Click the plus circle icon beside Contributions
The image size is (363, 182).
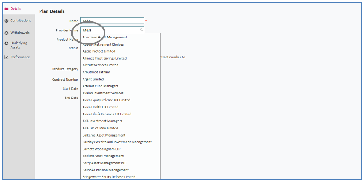7,21
